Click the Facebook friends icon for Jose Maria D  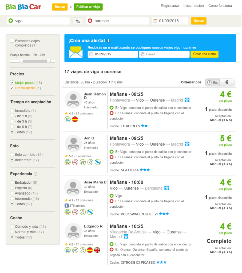pos(66,206)
